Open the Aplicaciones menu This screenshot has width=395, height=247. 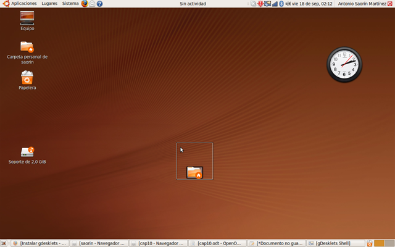click(x=20, y=4)
